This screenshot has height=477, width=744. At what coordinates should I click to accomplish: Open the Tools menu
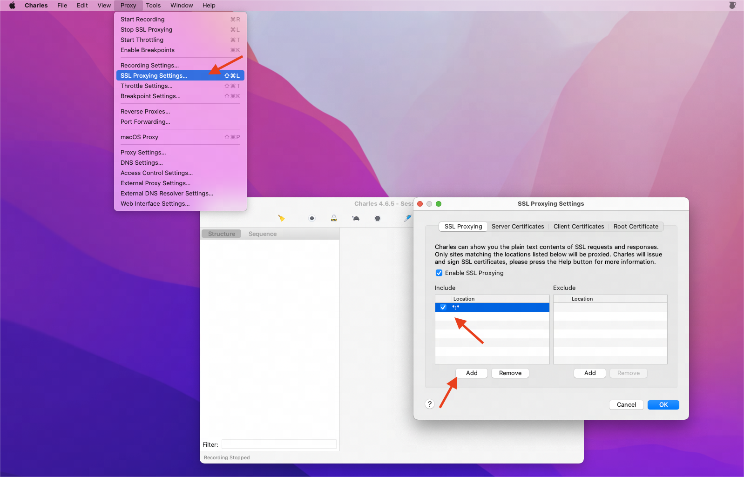click(x=153, y=6)
